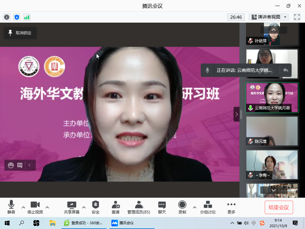Click the red 结束会议 button
Image resolution: width=305 pixels, height=229 pixels.
click(279, 207)
